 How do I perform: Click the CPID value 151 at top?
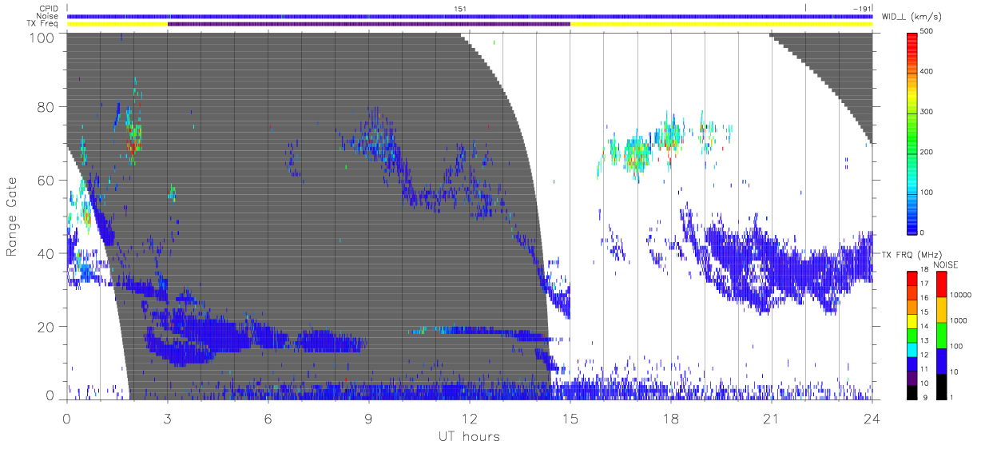point(460,8)
